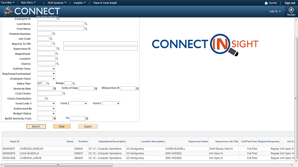
Task: Expand the Fund 3 dropdown
Action: tap(111, 103)
